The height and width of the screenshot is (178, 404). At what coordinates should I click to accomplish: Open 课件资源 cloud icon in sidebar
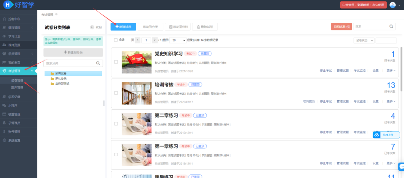pyautogui.click(x=4, y=45)
